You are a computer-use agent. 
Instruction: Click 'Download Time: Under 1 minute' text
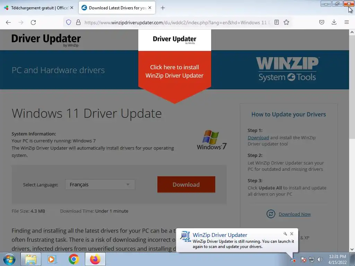click(94, 211)
